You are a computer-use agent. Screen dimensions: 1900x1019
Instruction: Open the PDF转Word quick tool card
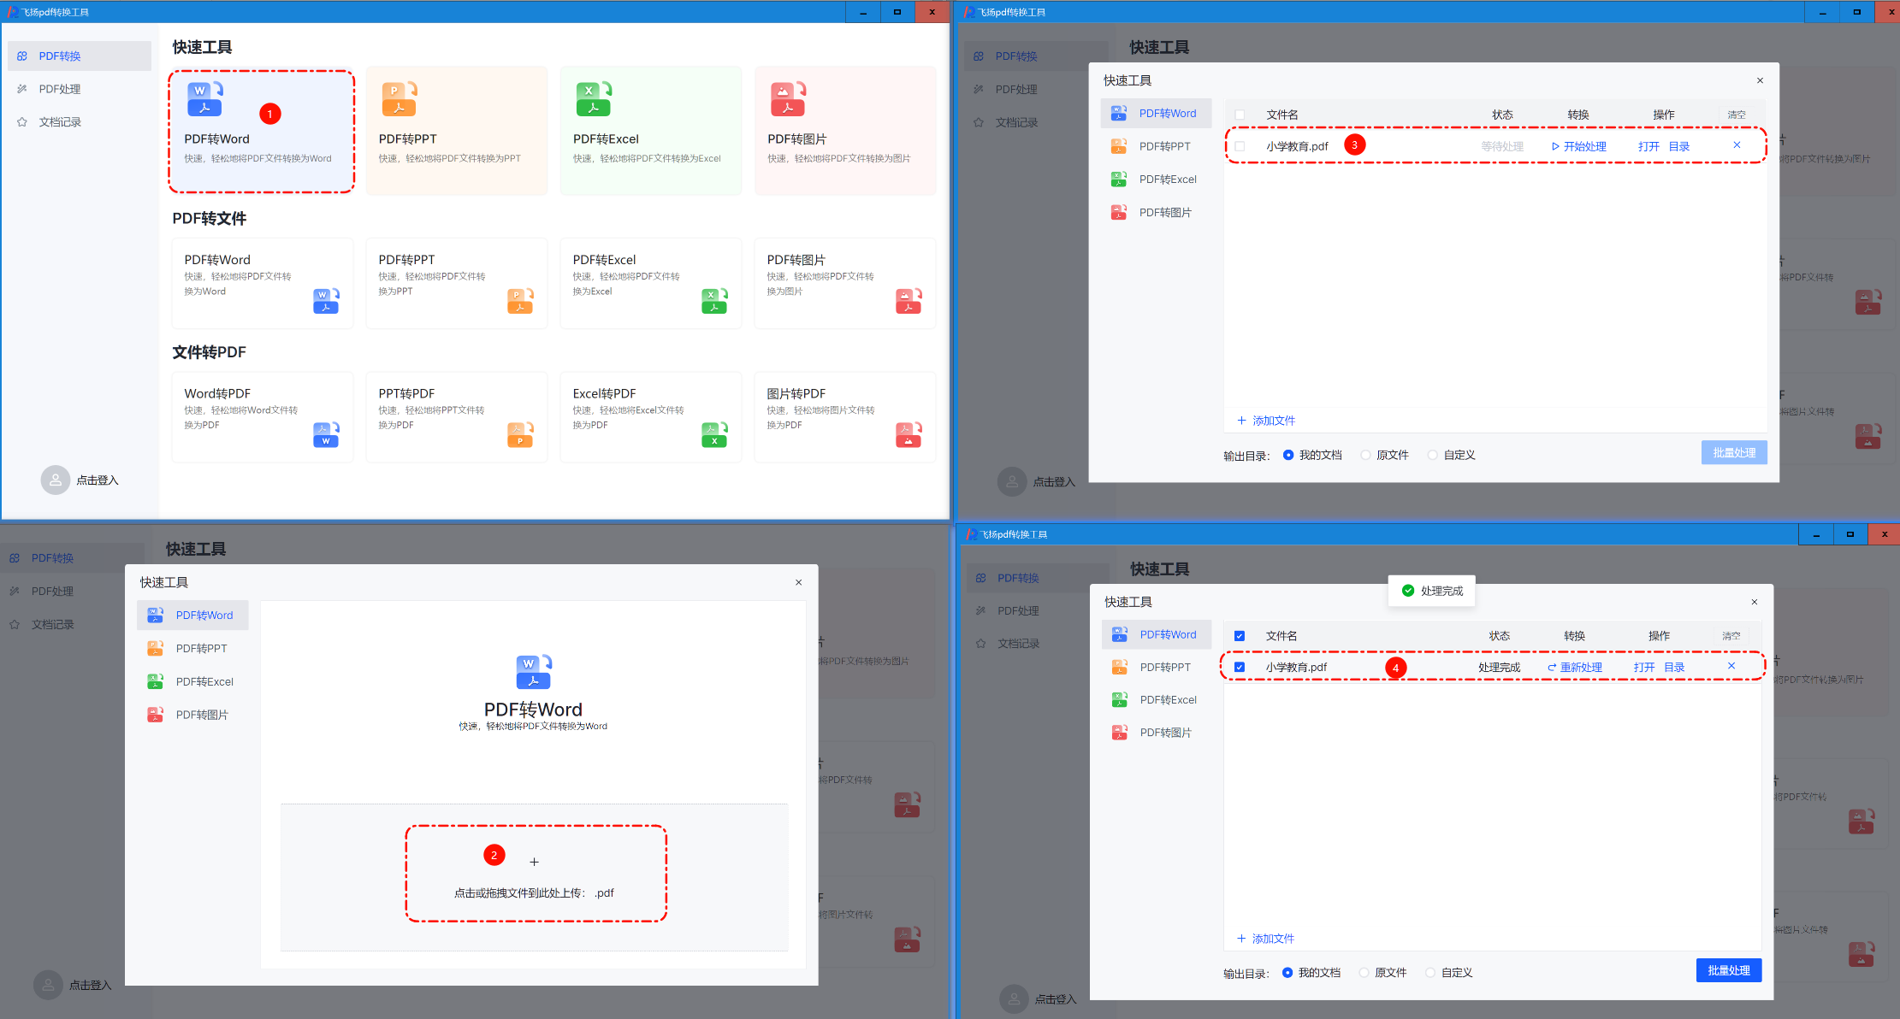coord(262,132)
